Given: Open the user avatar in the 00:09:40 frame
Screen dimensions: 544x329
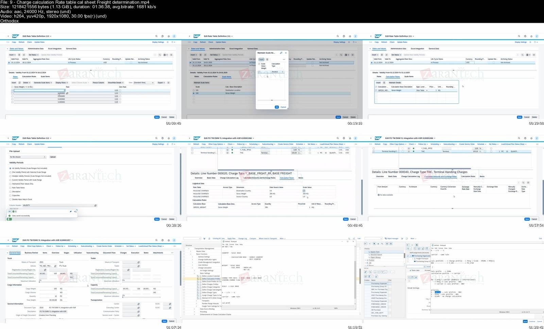Looking at the screenshot, I should [174, 36].
